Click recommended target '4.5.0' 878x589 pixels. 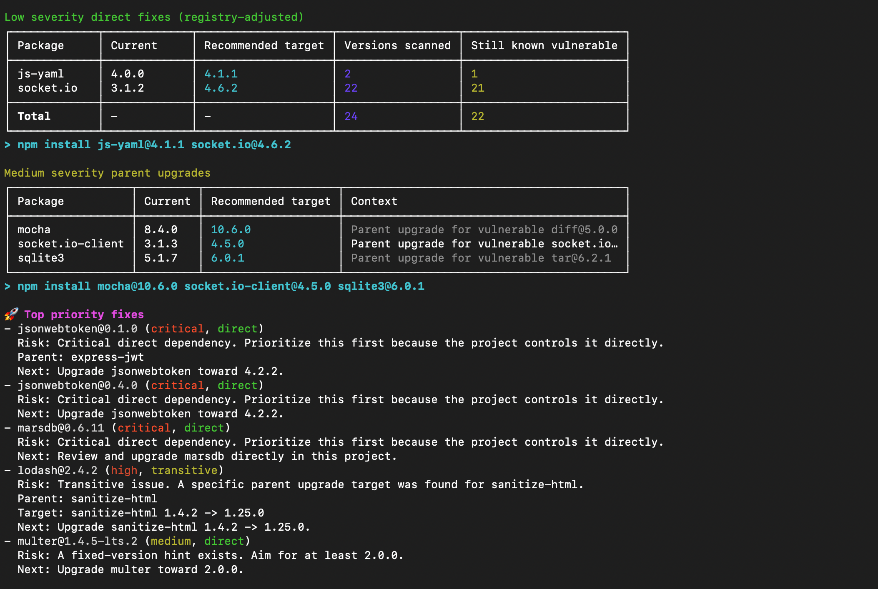point(228,244)
